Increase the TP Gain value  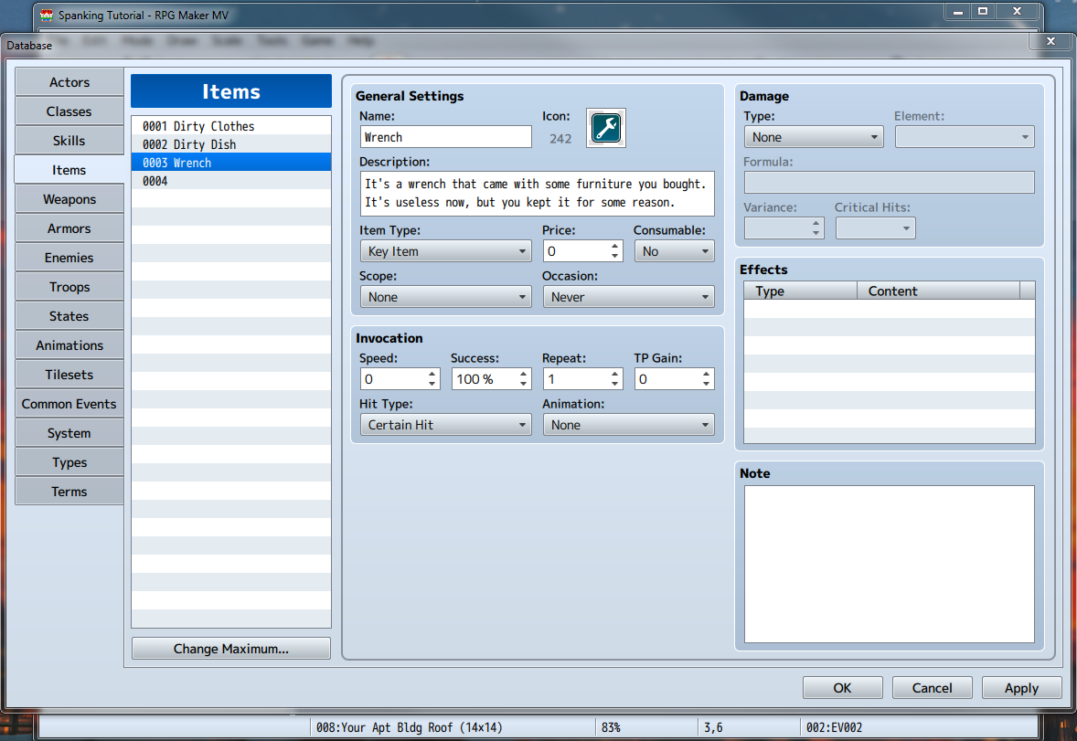(706, 374)
